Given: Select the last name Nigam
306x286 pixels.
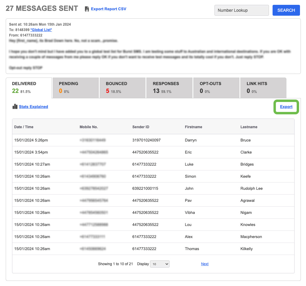Looking at the screenshot, I should click(x=246, y=213).
